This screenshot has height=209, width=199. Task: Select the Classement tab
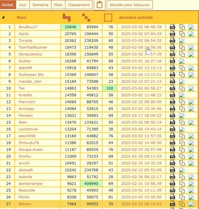pyautogui.click(x=79, y=5)
